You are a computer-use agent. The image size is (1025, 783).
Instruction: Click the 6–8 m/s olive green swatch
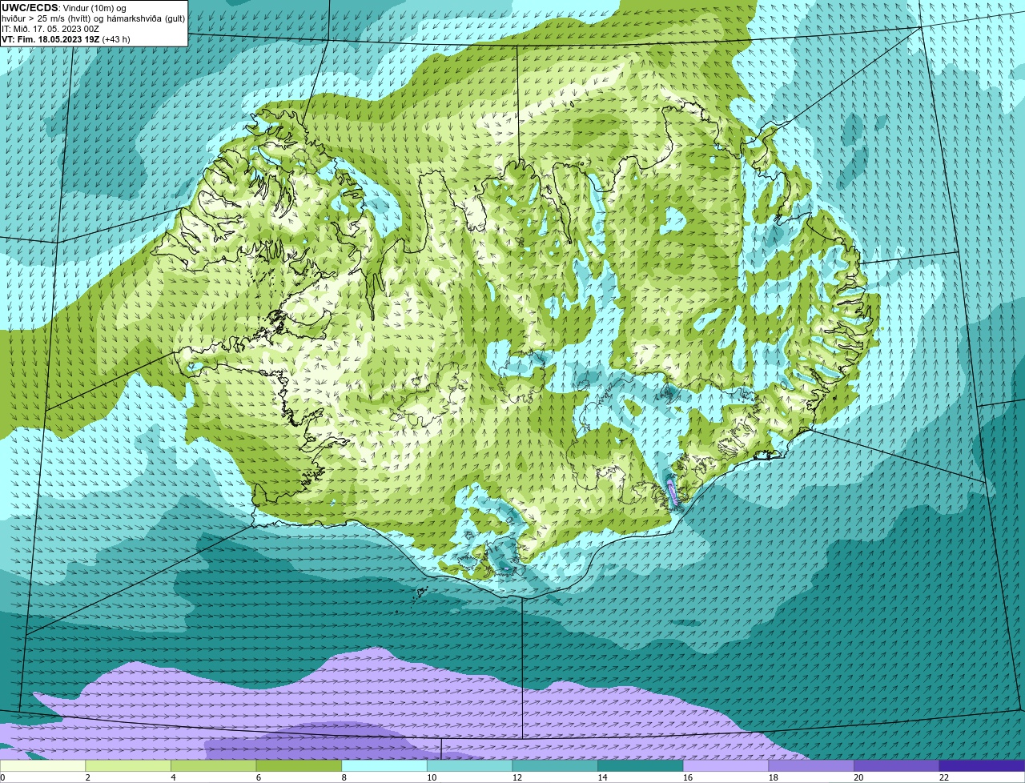coord(299,765)
